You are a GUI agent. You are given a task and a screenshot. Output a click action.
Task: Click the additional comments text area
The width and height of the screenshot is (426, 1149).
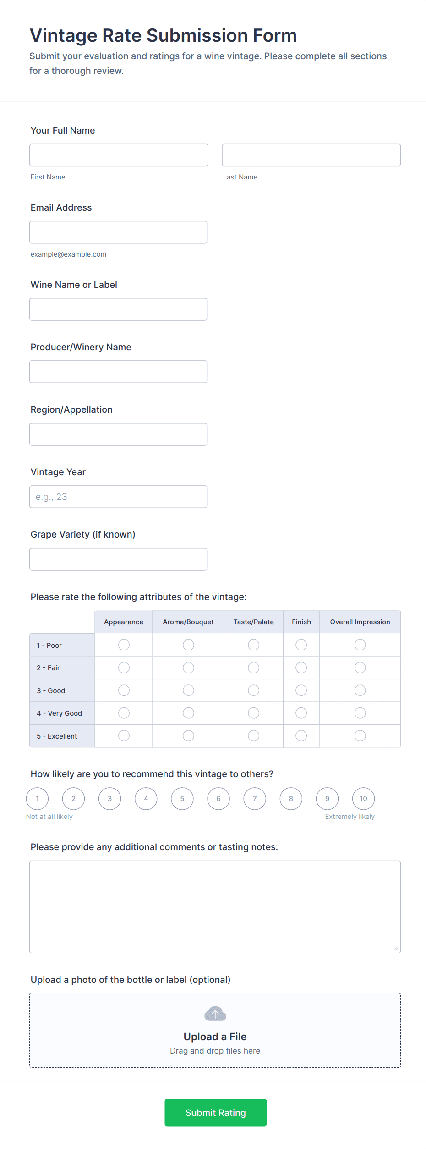pyautogui.click(x=215, y=907)
